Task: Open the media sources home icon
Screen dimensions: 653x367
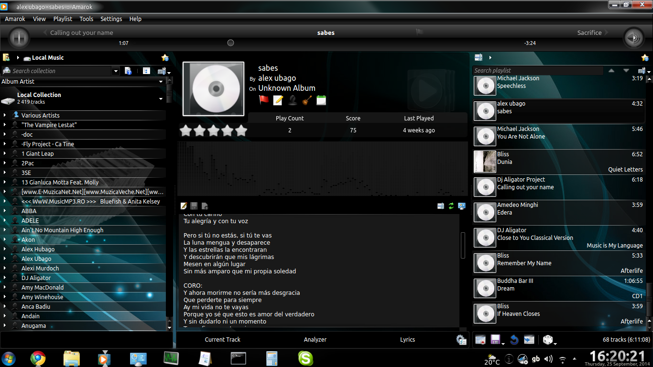Action: tap(6, 57)
